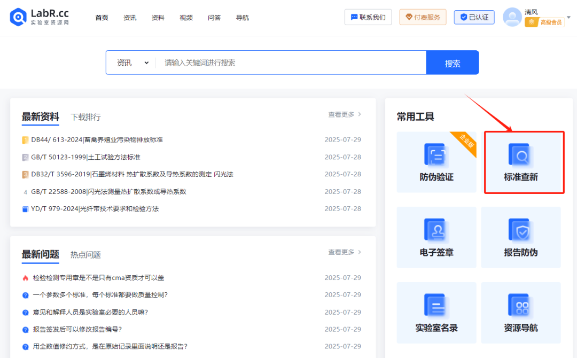Switch to the 最新问题 tab
The height and width of the screenshot is (358, 577).
point(41,255)
